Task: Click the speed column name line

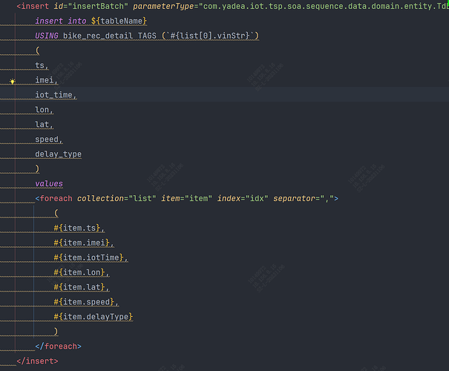Action: tap(48, 139)
